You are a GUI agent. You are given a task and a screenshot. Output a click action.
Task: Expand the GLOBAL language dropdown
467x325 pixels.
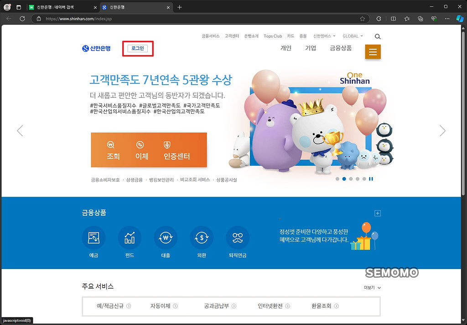pyautogui.click(x=353, y=36)
